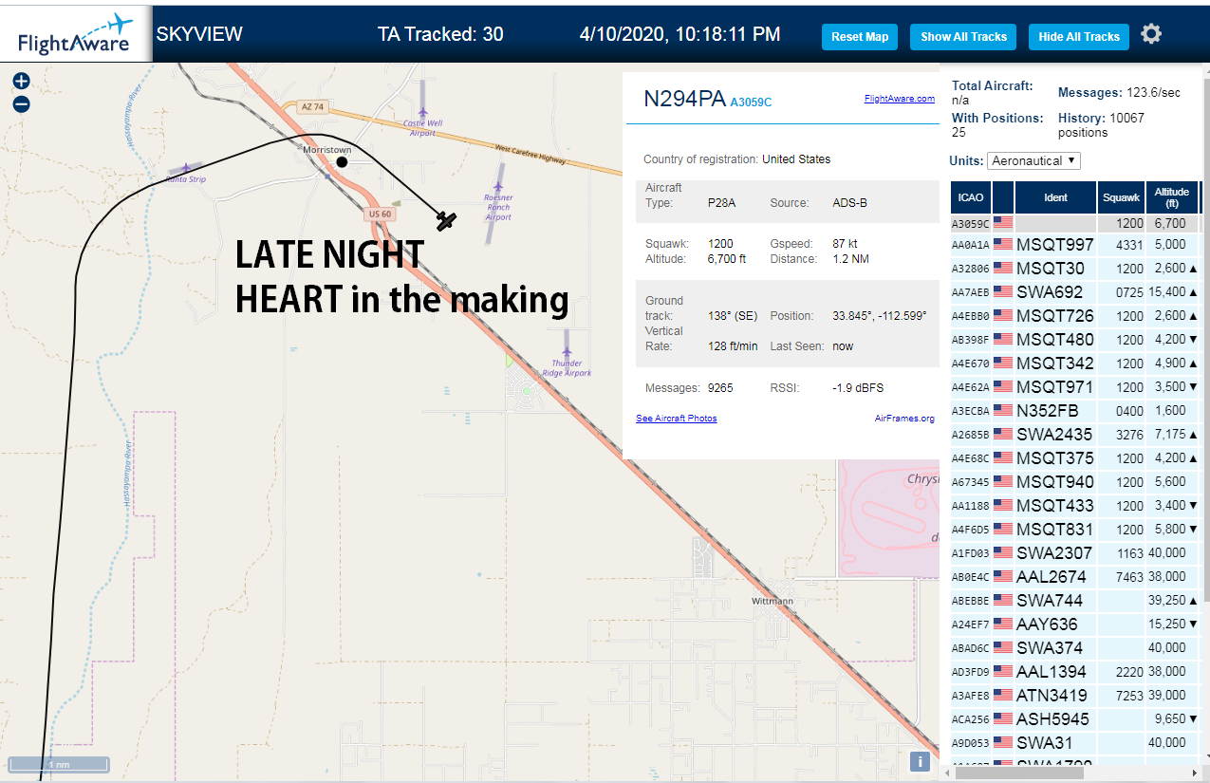Click US flag in SWA692 row
1210x783 pixels.
1002,292
